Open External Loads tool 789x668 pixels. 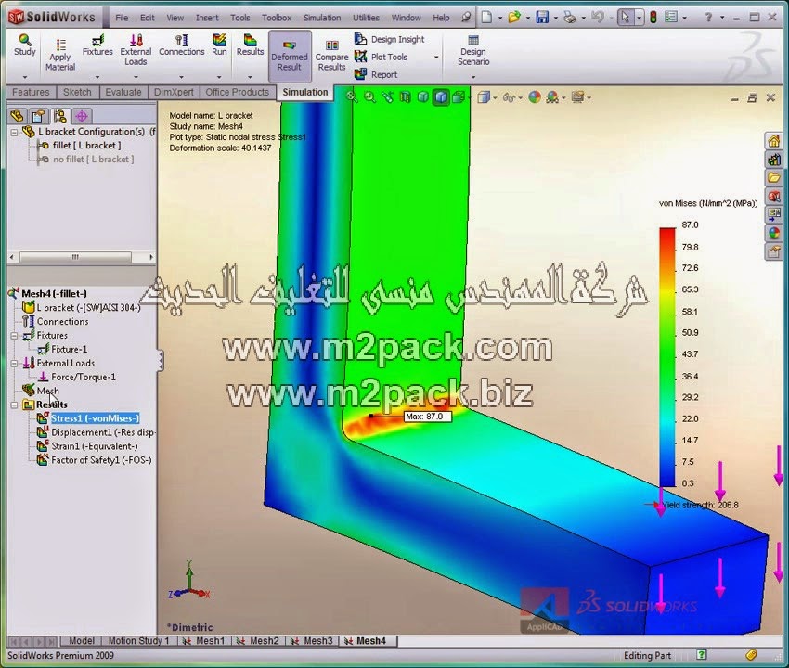pyautogui.click(x=136, y=49)
